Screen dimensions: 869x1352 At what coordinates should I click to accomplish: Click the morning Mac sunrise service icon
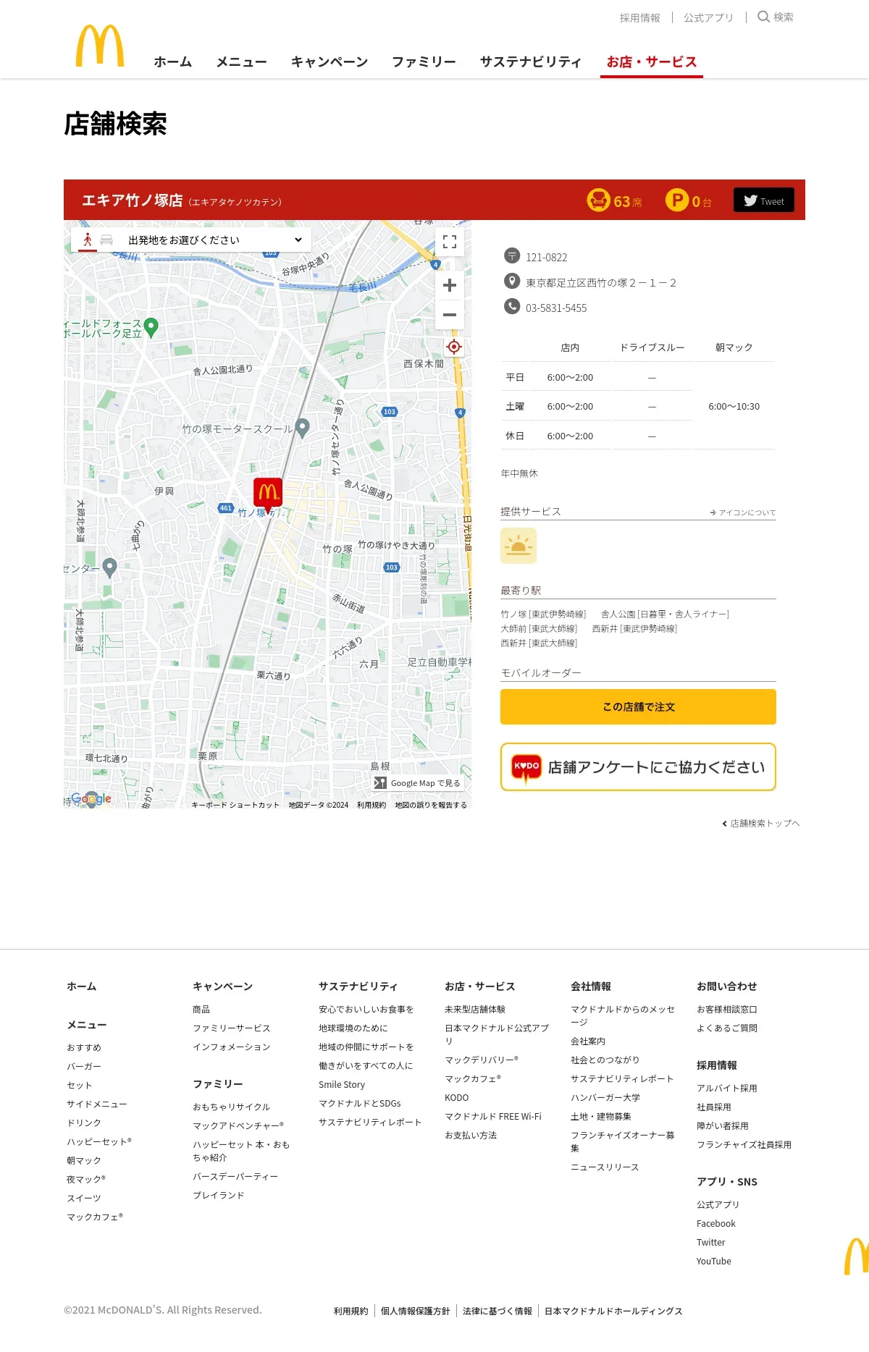click(519, 546)
